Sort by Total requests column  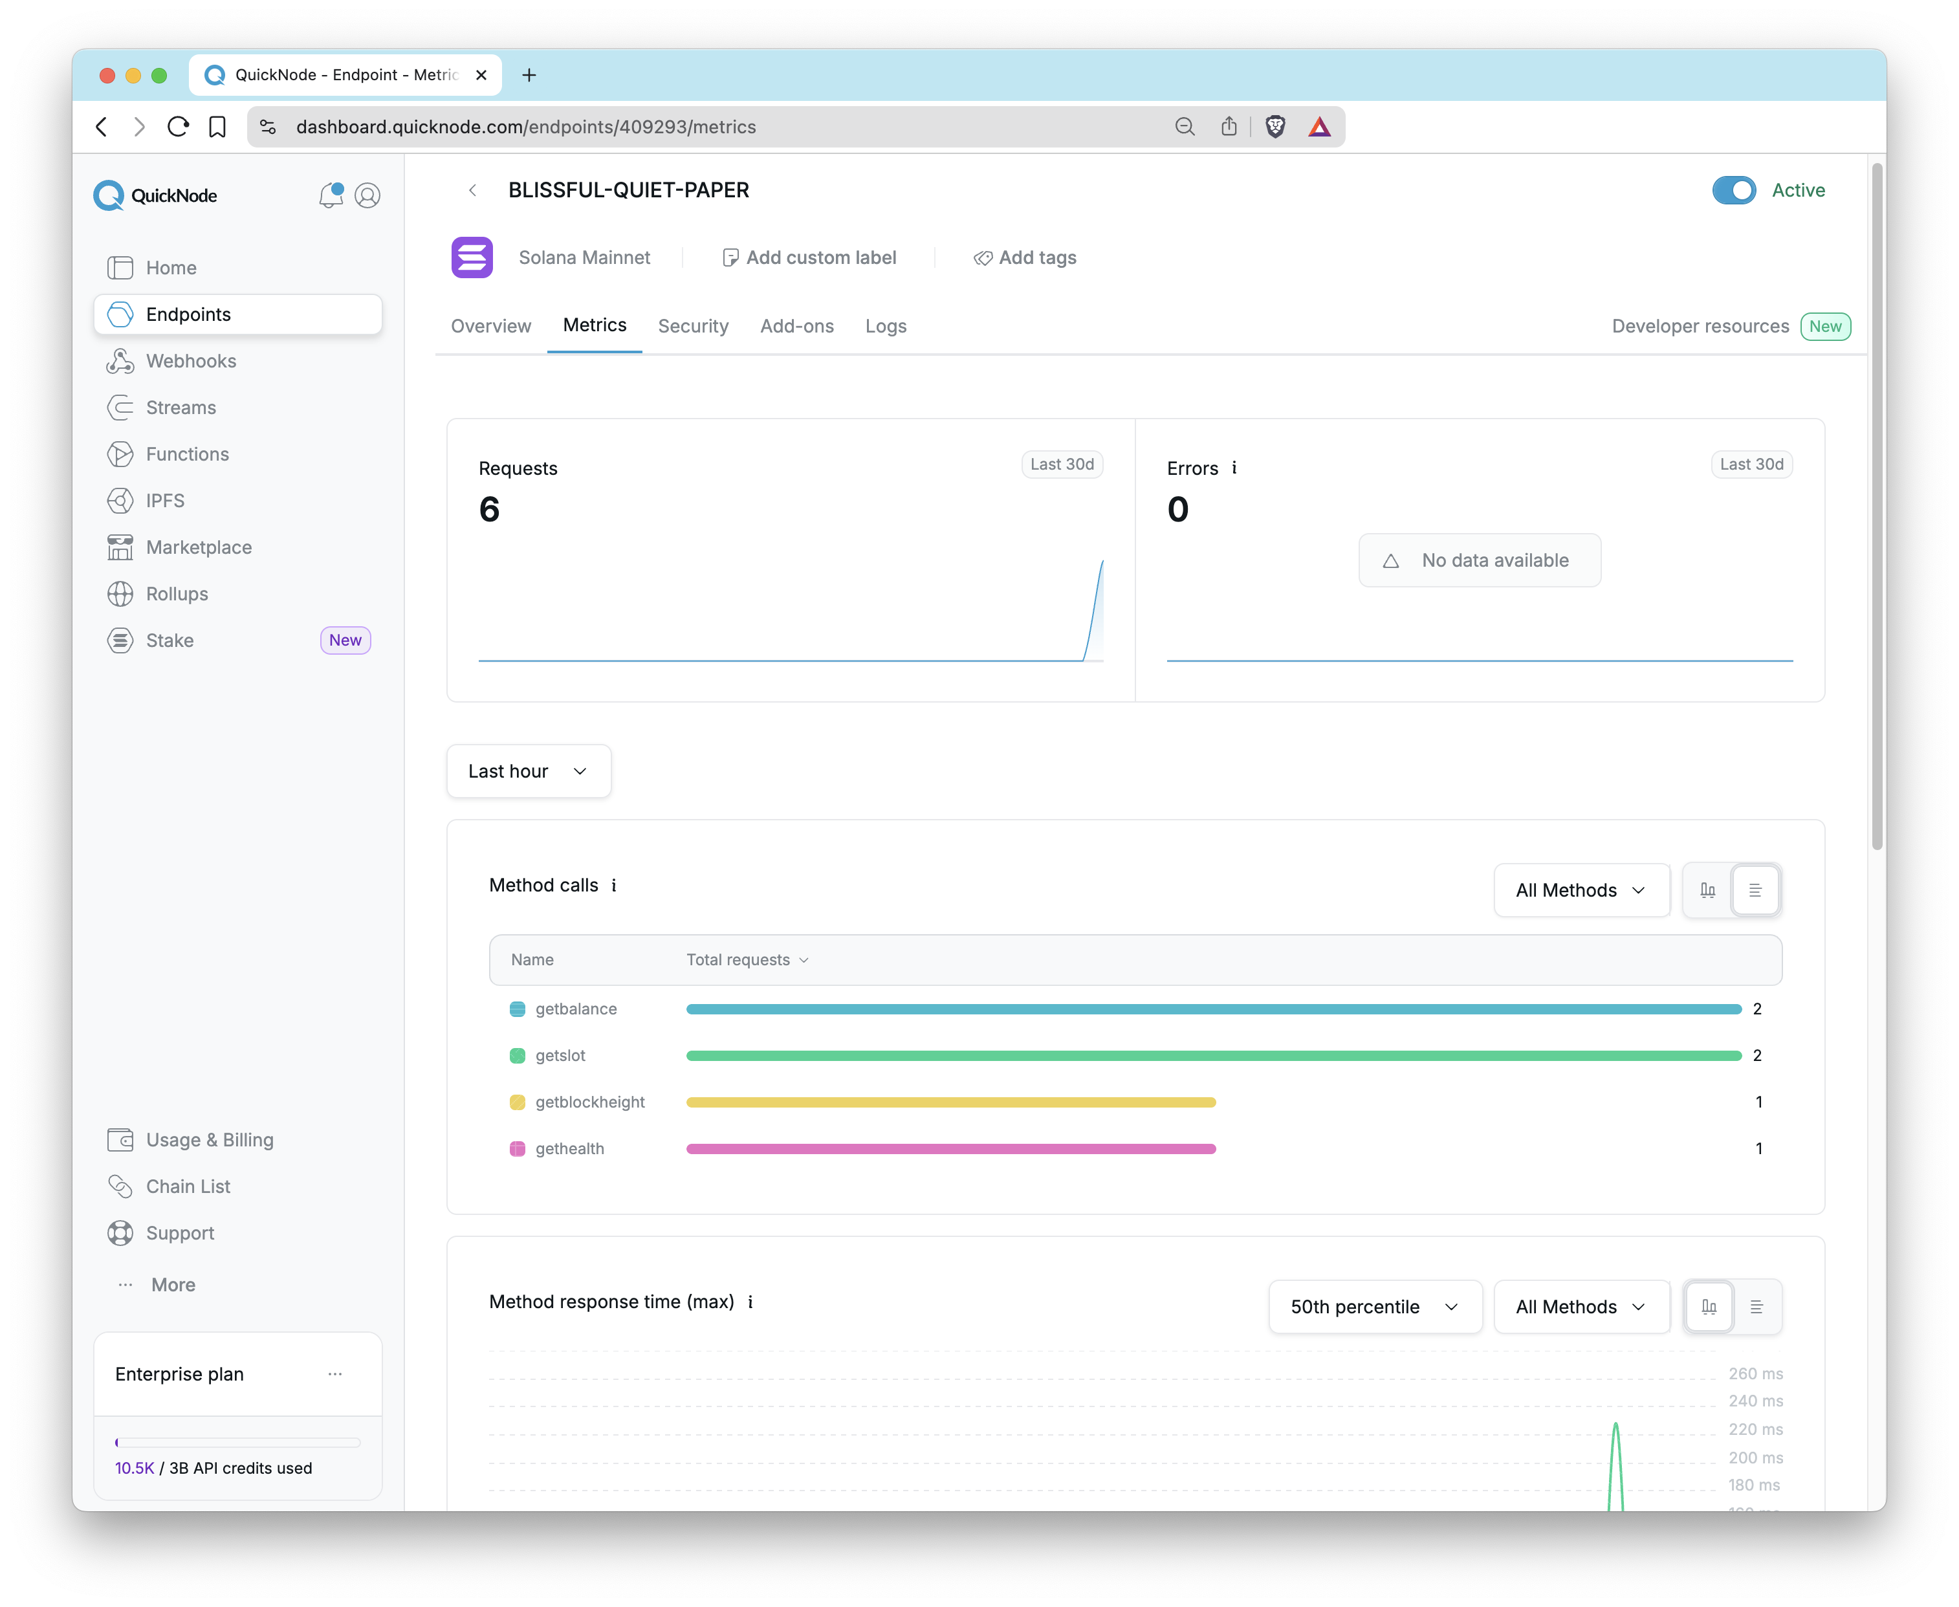(x=747, y=960)
